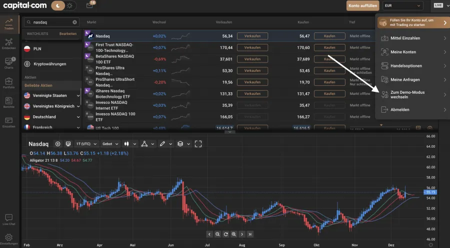Click Verkaufen for First Trust NASDAQ-100
The width and height of the screenshot is (450, 248).
[252, 47]
